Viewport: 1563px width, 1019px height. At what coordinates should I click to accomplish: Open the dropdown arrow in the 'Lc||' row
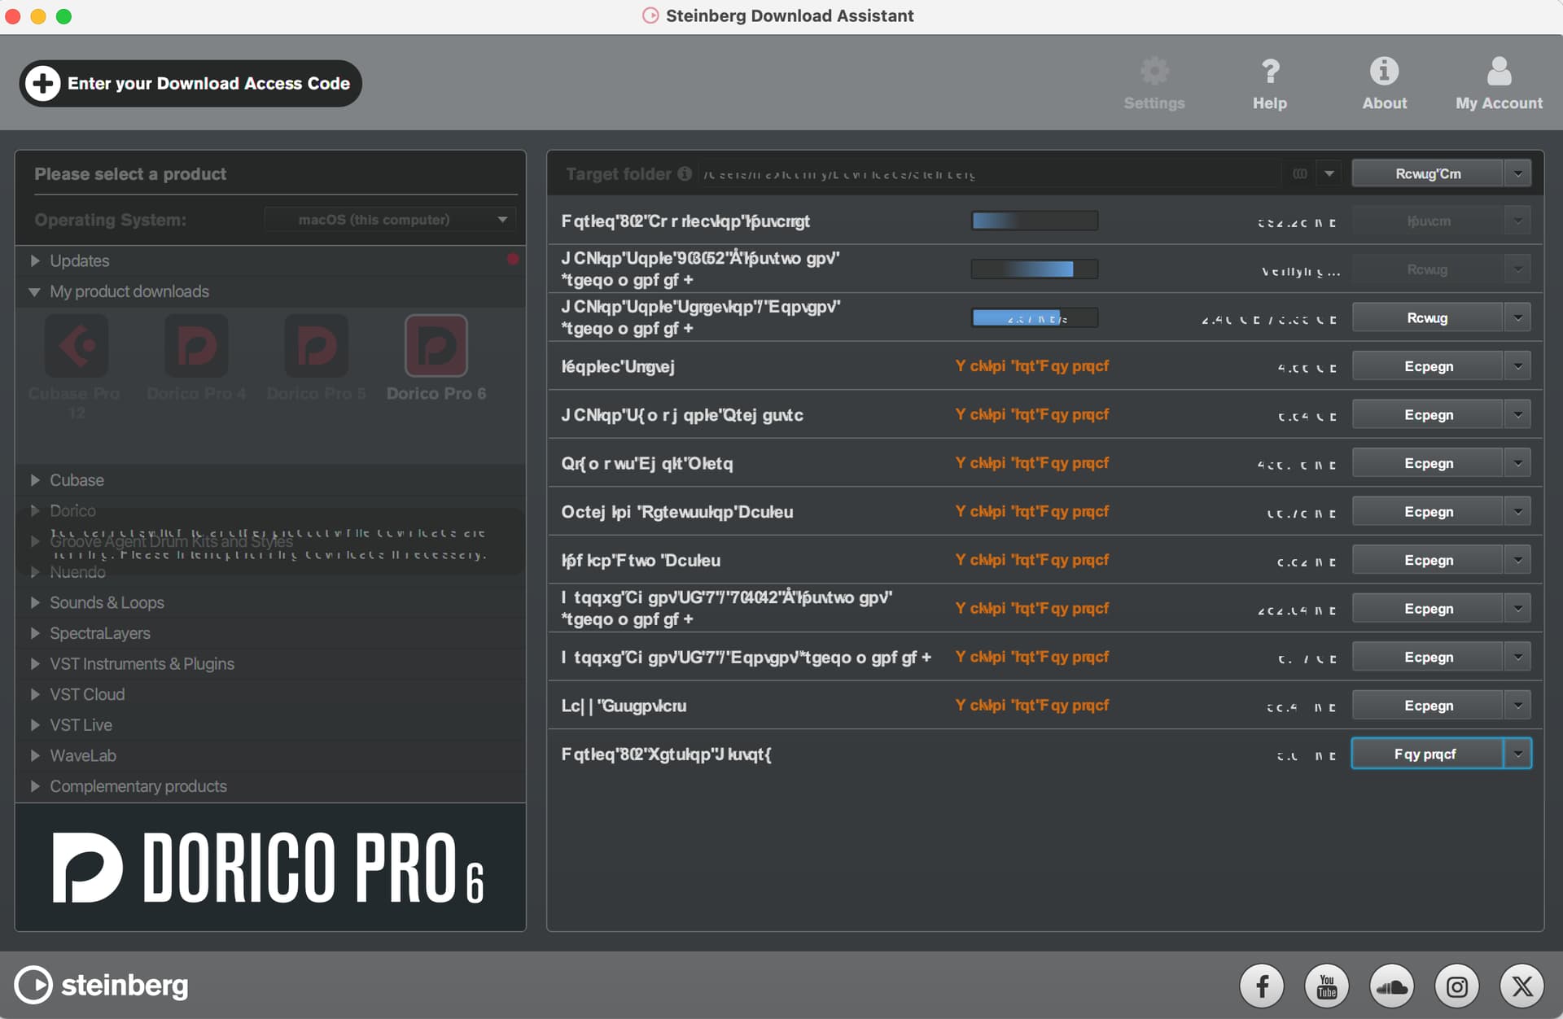coord(1518,705)
